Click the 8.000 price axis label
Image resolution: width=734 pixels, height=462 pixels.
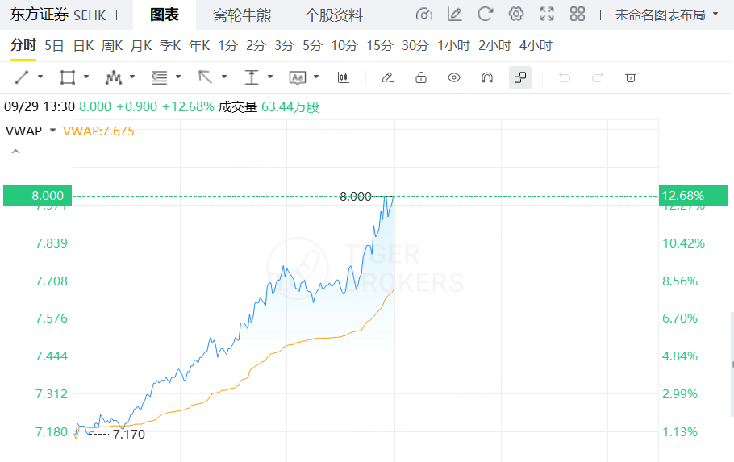pyautogui.click(x=37, y=195)
